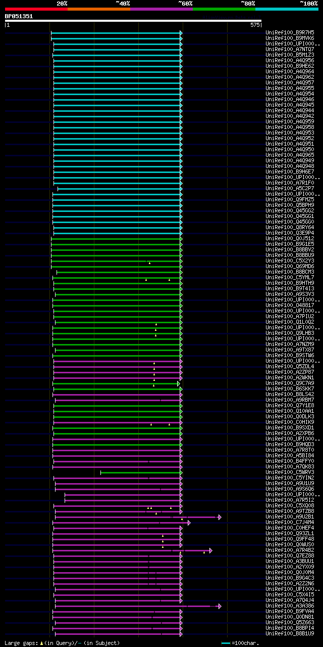The height and width of the screenshot is (647, 323).
Task: Select label UniRef100_Q9C7A9
Action: coord(289,383)
